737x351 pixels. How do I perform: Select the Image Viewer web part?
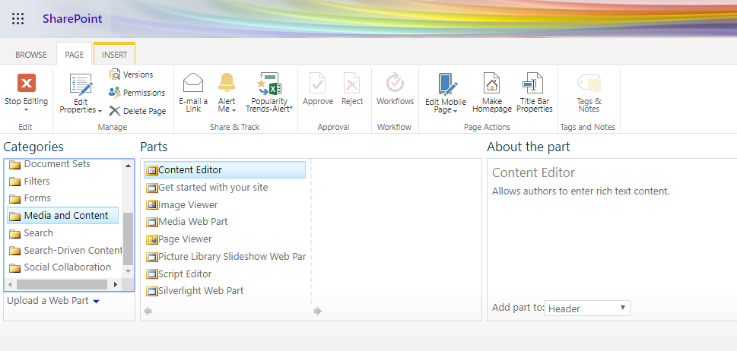point(182,205)
